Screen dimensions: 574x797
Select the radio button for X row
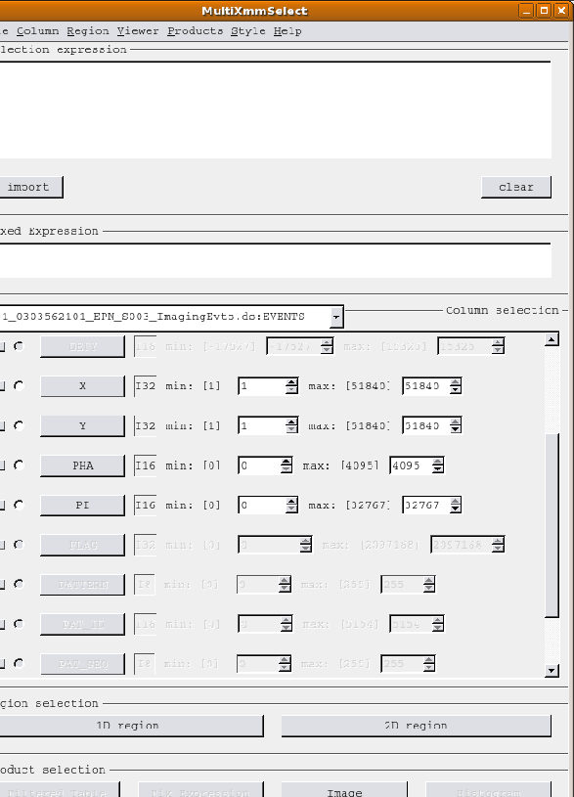(x=19, y=386)
